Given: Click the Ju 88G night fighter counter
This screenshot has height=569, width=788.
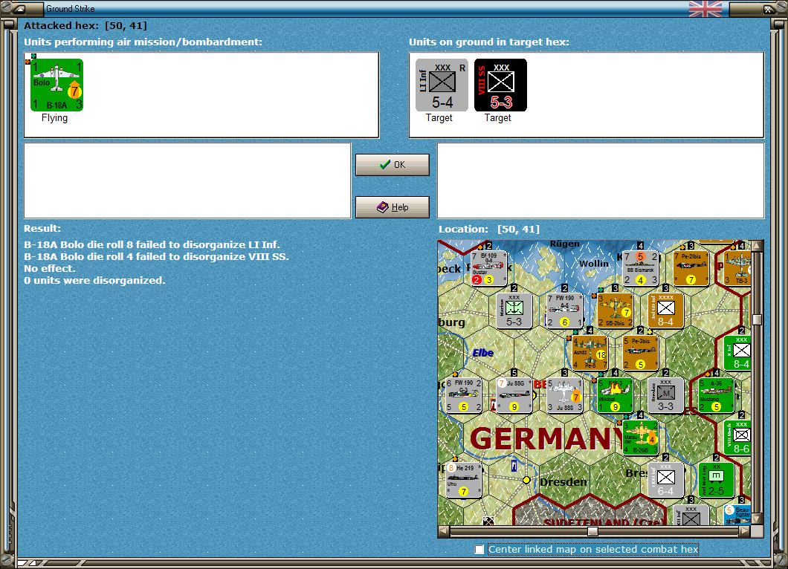Looking at the screenshot, I should (x=514, y=396).
